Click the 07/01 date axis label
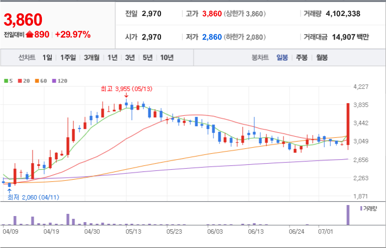Screen dimensions: 386x248 (x=325, y=232)
